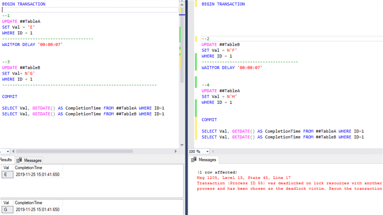Click SET Val= N'G' line

[19, 74]
